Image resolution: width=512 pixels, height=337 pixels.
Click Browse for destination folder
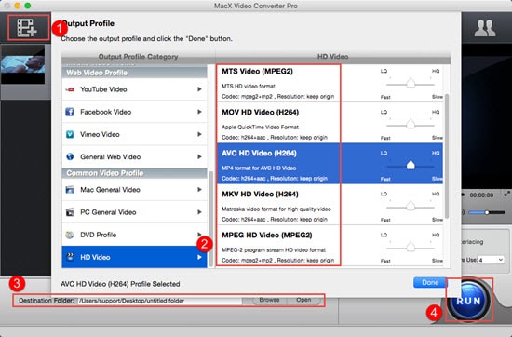(269, 300)
